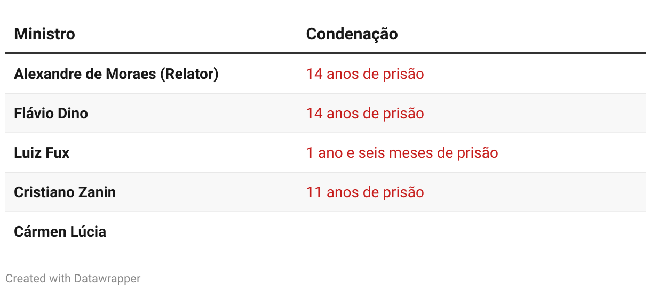
Task: Click the word Datawrapper in footer
Action: [x=107, y=278]
